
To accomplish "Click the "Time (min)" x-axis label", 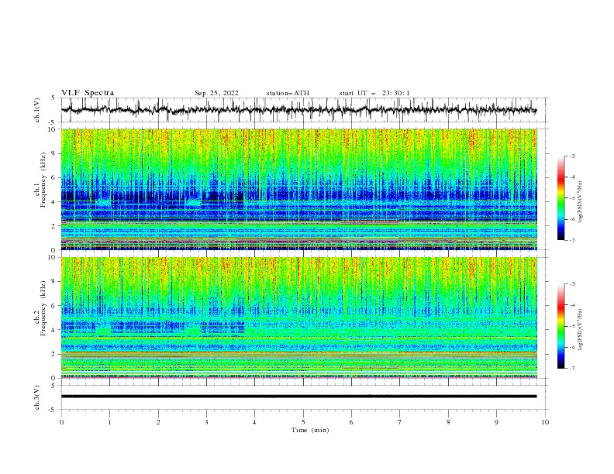I will pos(310,430).
